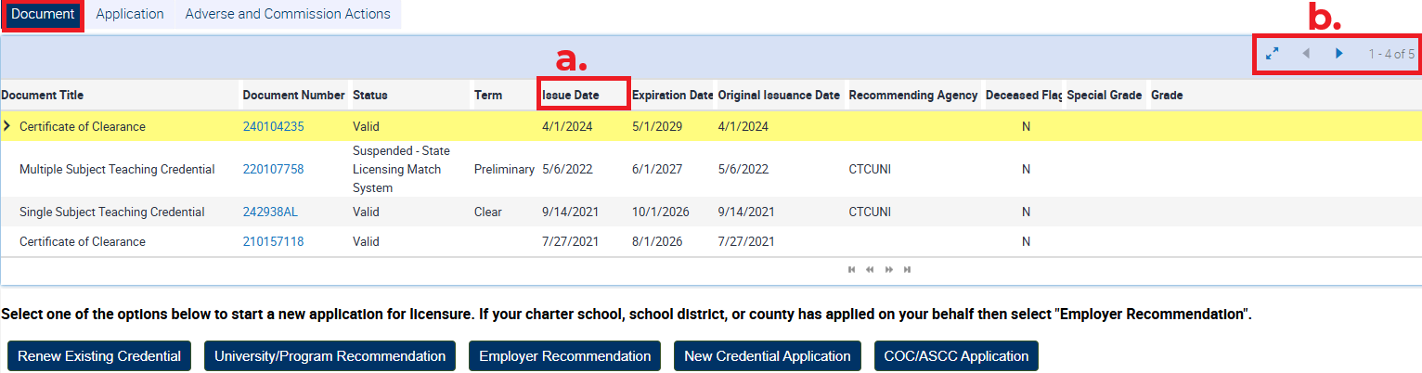Click the Renew Existing Credential button

click(x=99, y=356)
